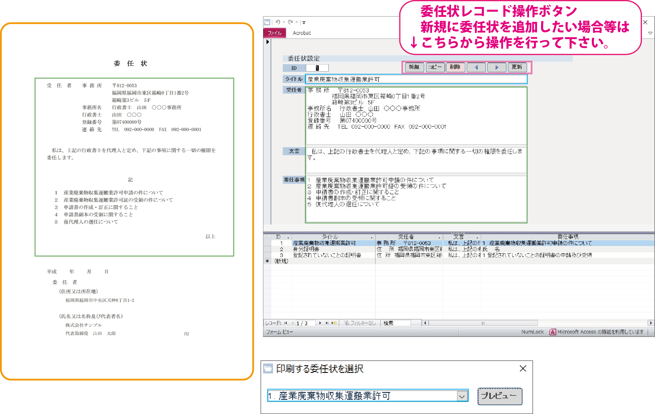Click the record selector arrow on form
655x414 pixels.
(x=267, y=42)
